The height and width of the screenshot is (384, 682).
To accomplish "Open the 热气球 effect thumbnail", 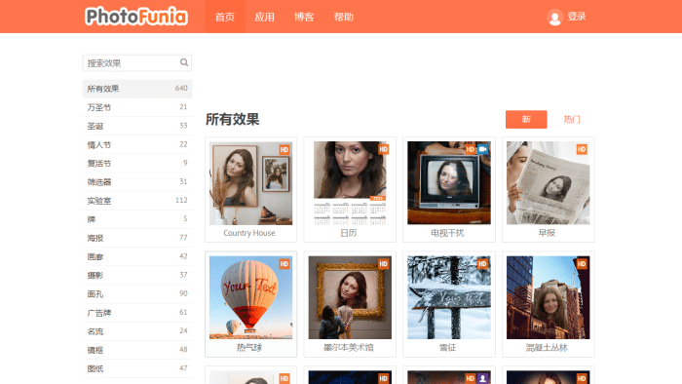I will [x=251, y=297].
